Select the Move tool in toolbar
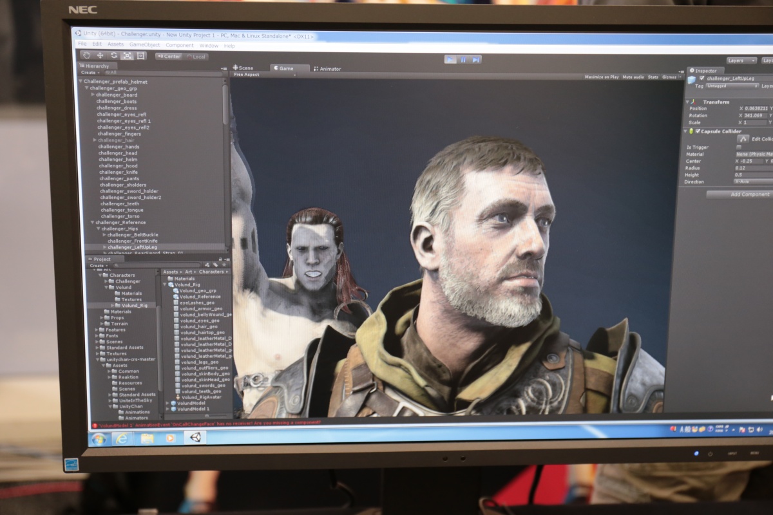This screenshot has width=773, height=515. tap(100, 55)
